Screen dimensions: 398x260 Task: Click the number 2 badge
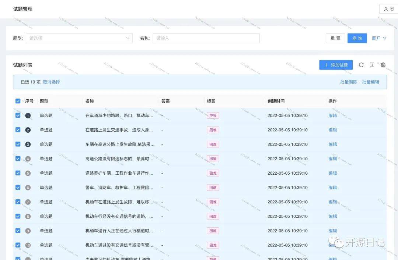click(x=28, y=130)
